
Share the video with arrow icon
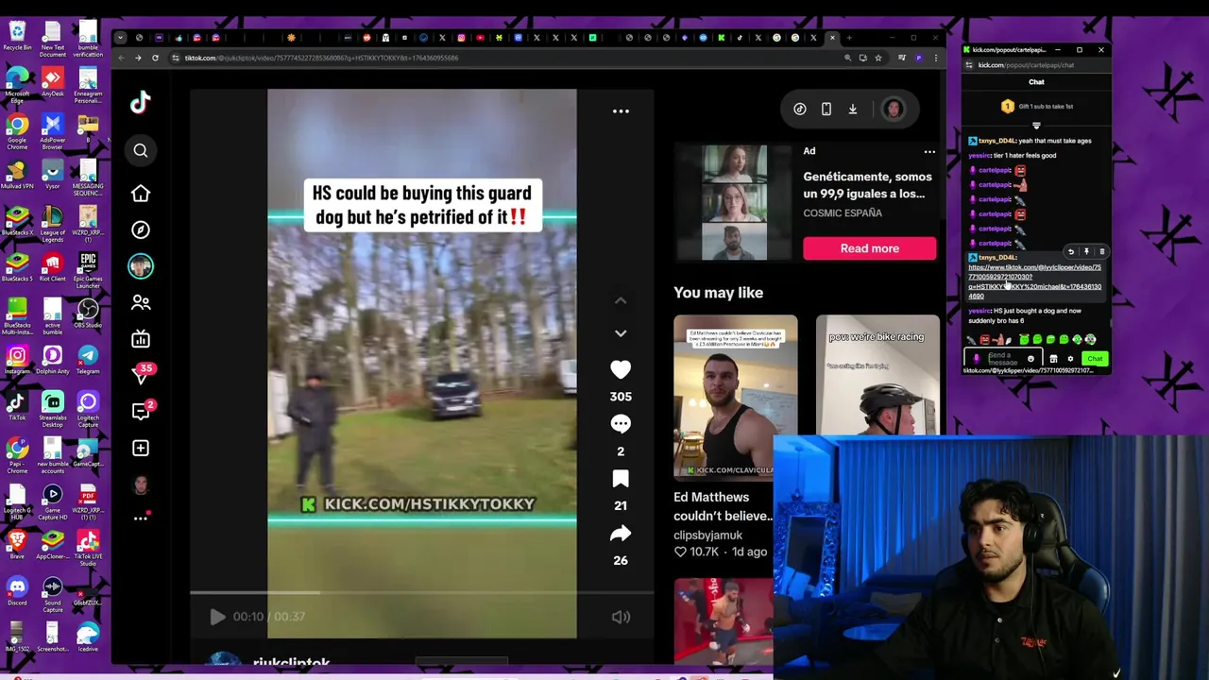tap(621, 534)
